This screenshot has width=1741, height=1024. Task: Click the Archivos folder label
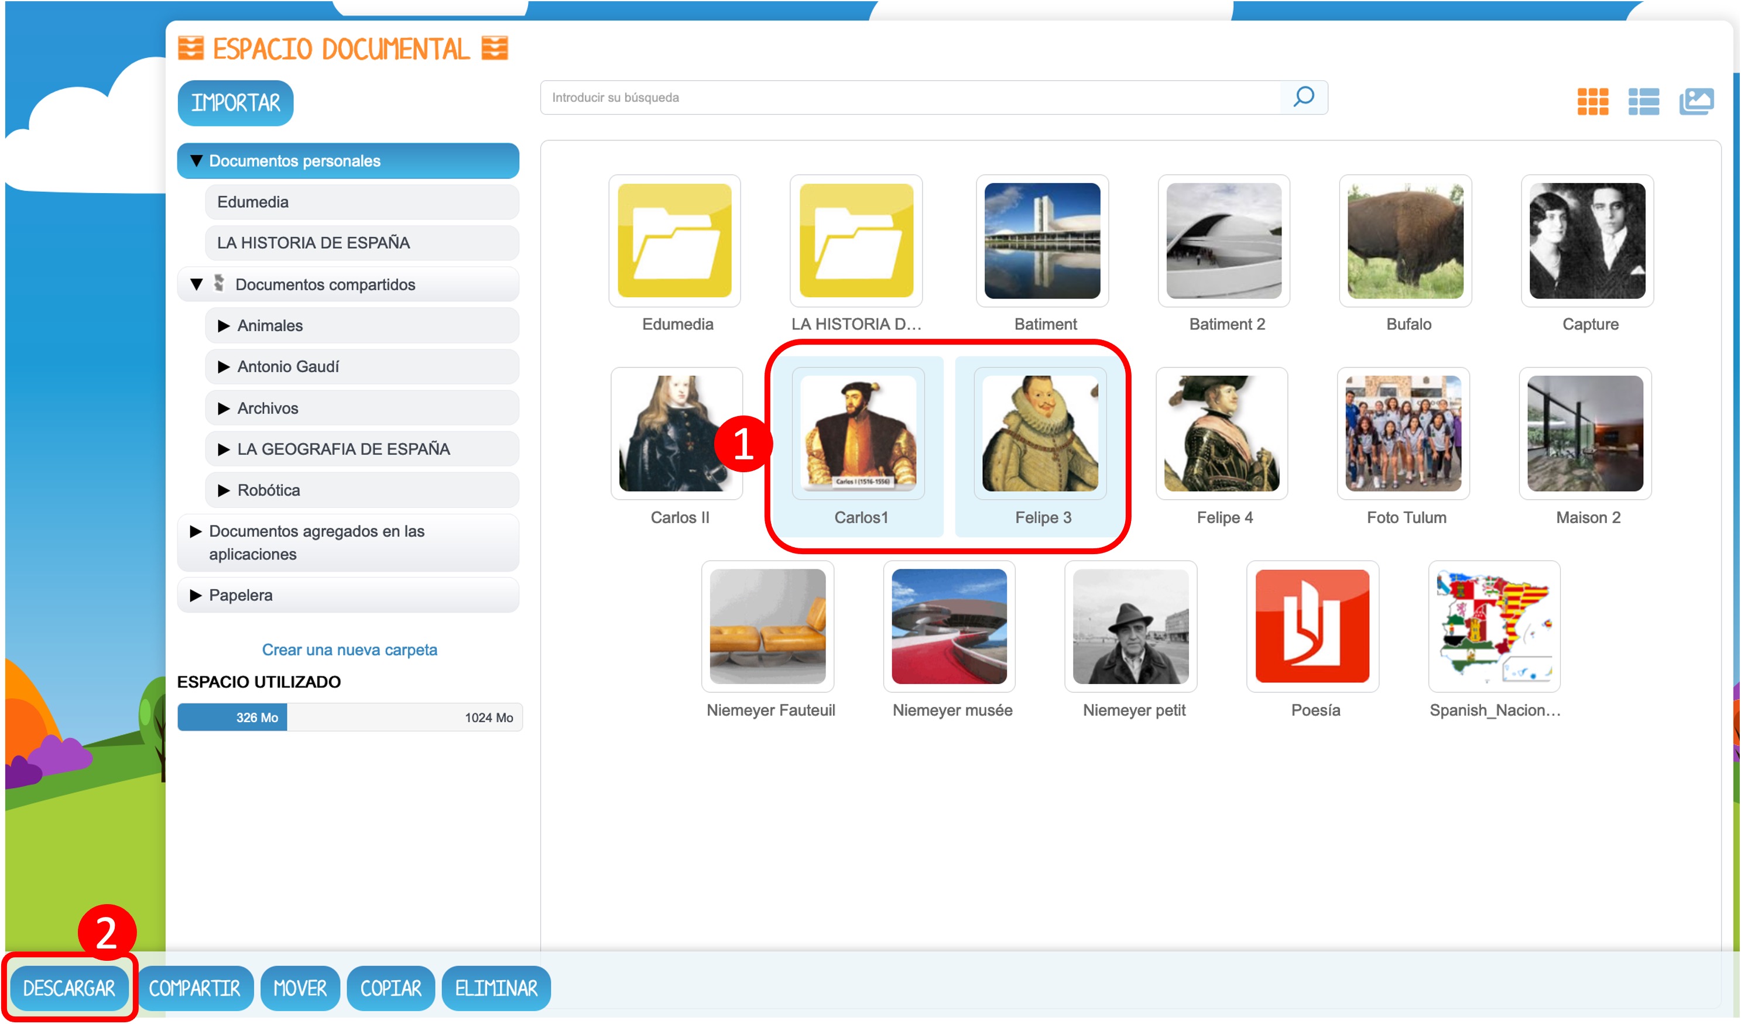(268, 408)
